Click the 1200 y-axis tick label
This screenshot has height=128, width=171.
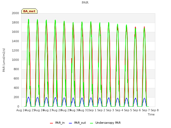[x=15, y=50]
